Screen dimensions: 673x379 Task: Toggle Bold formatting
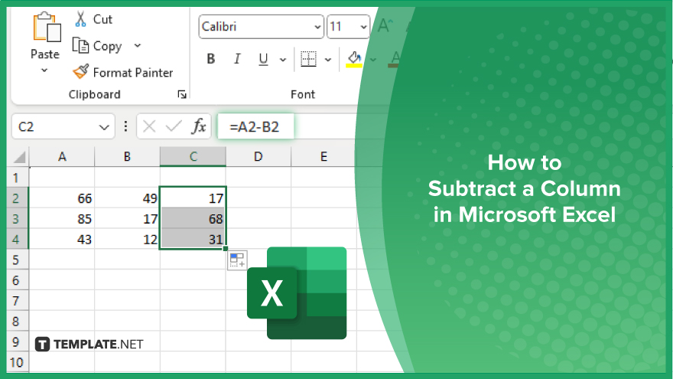211,59
